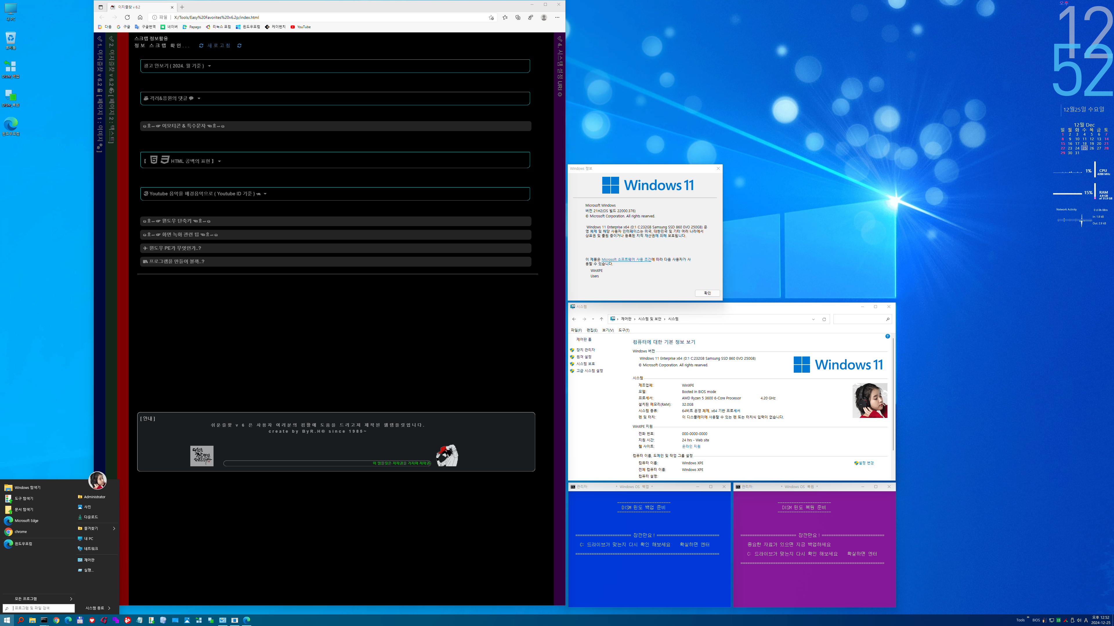Screen dimensions: 1114x626
Task: Expand 즐겨찾기 submenu in start menu
Action: (x=97, y=528)
